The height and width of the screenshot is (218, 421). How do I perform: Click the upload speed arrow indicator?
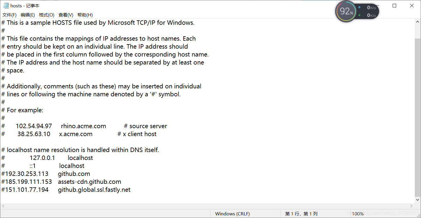click(x=360, y=7)
